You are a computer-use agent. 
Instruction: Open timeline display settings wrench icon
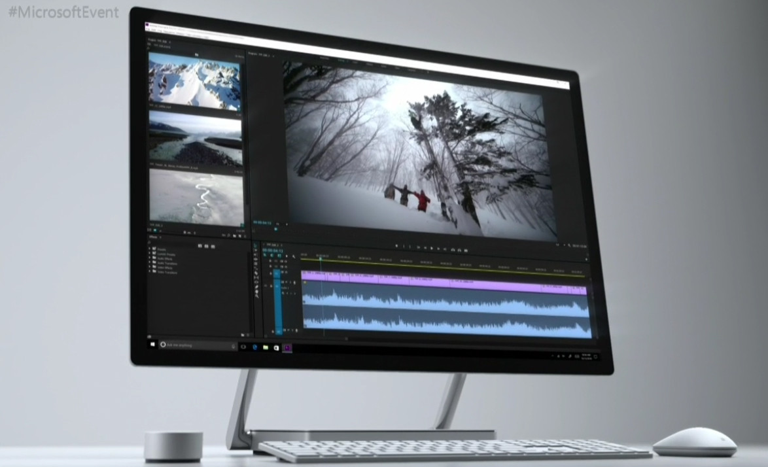click(293, 256)
